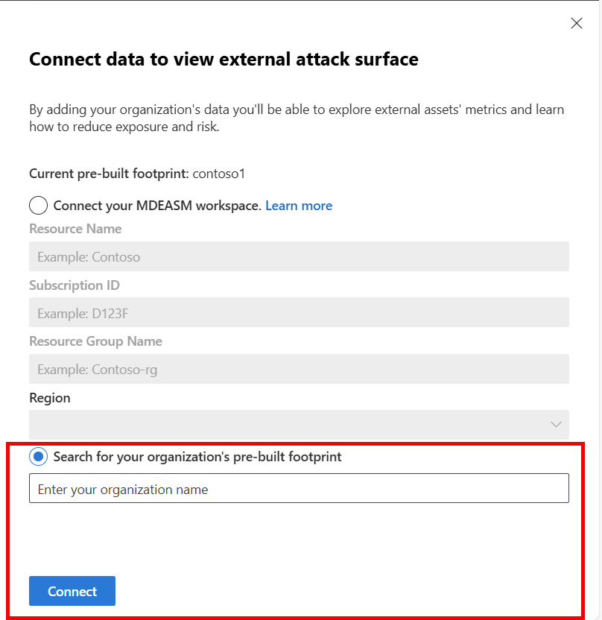This screenshot has width=602, height=620.
Task: Click the Subscription ID input field
Action: pyautogui.click(x=299, y=313)
